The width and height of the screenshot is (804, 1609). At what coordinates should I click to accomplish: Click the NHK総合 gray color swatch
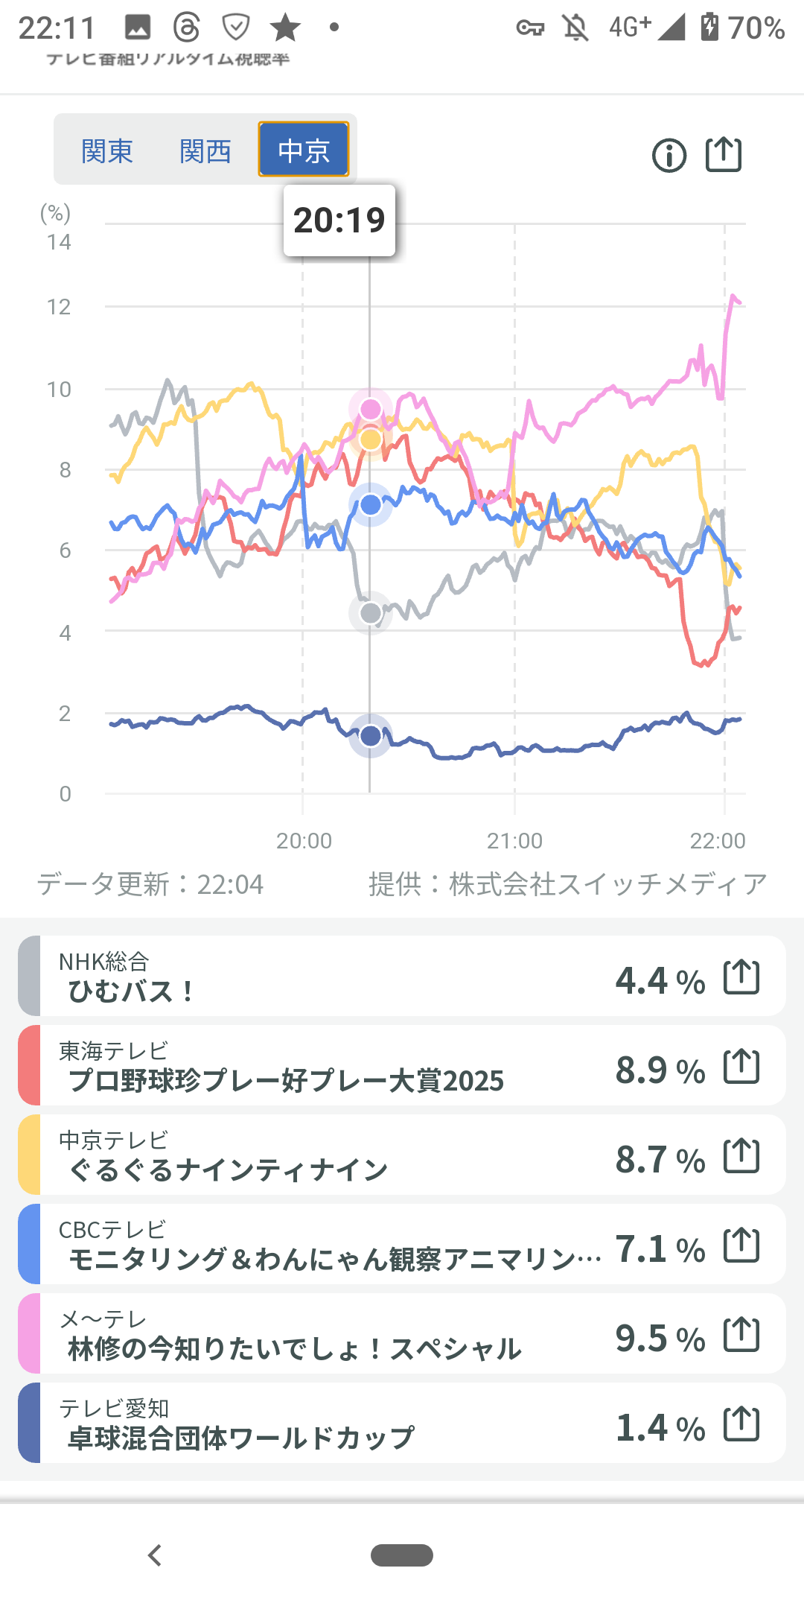(30, 976)
